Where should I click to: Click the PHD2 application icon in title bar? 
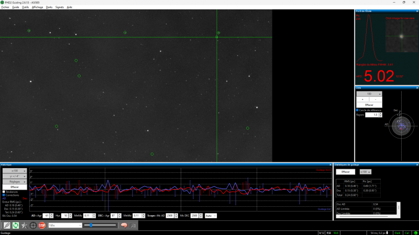coord(2,3)
